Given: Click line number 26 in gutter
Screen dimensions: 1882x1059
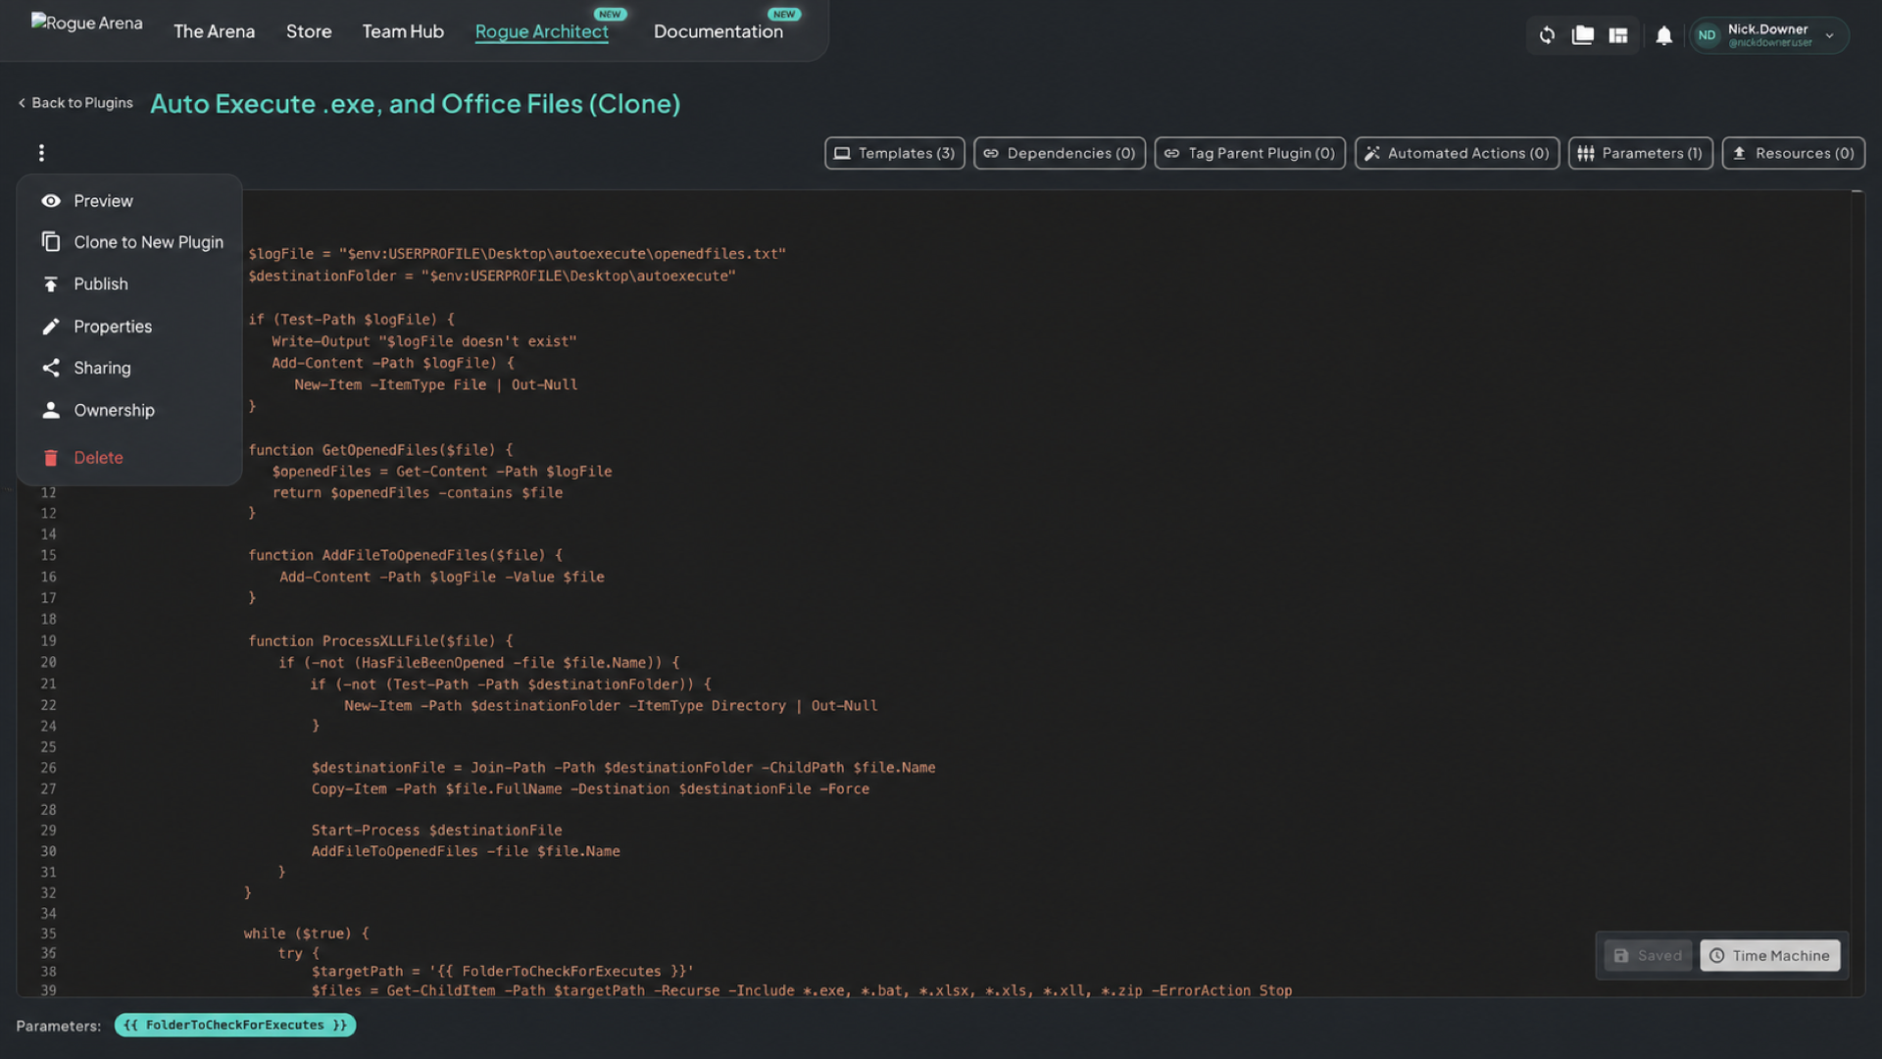Looking at the screenshot, I should 48,768.
